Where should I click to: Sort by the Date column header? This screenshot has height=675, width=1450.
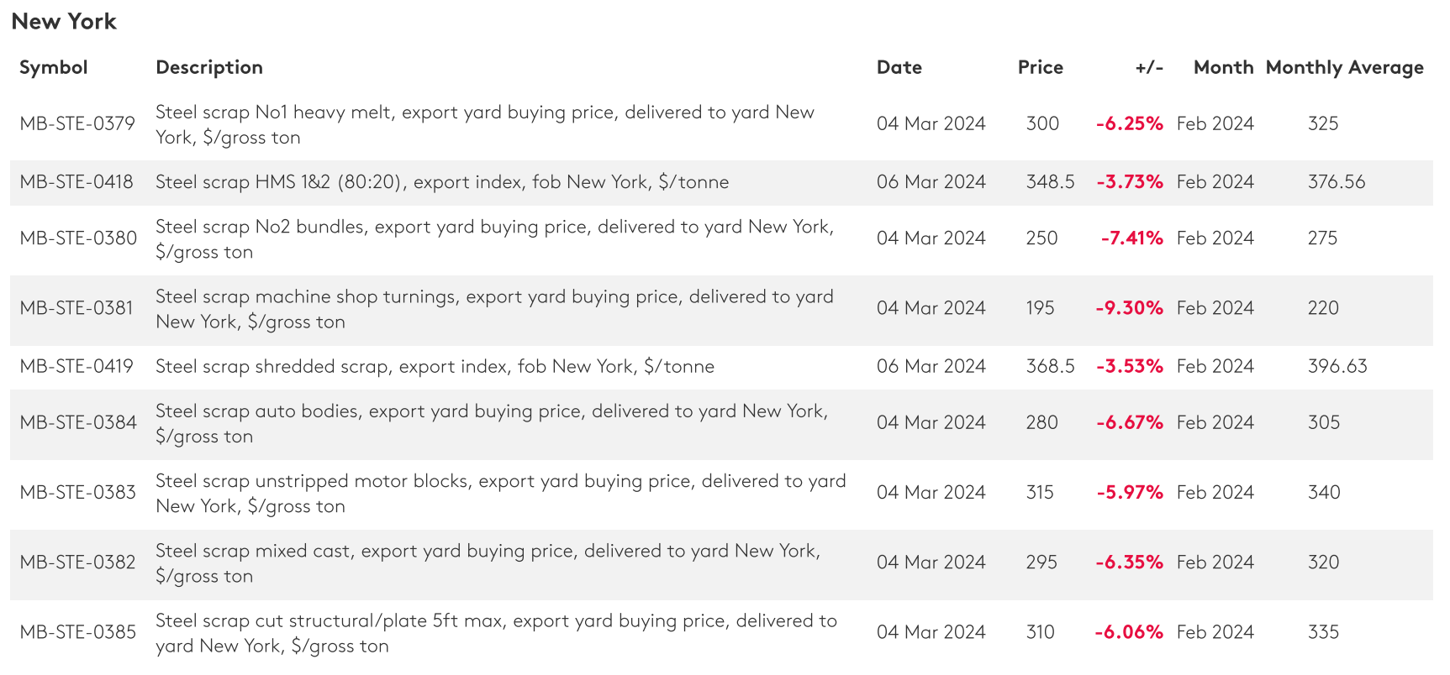(x=899, y=67)
